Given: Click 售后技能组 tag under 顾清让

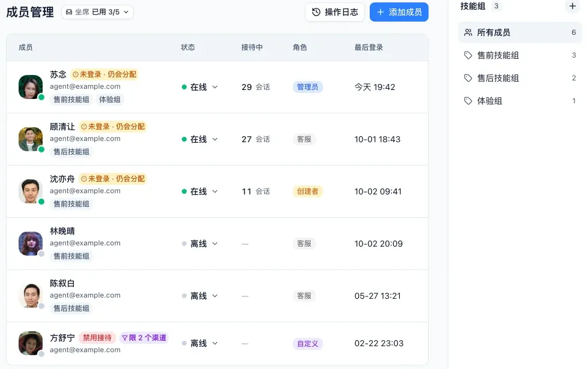Looking at the screenshot, I should point(71,152).
